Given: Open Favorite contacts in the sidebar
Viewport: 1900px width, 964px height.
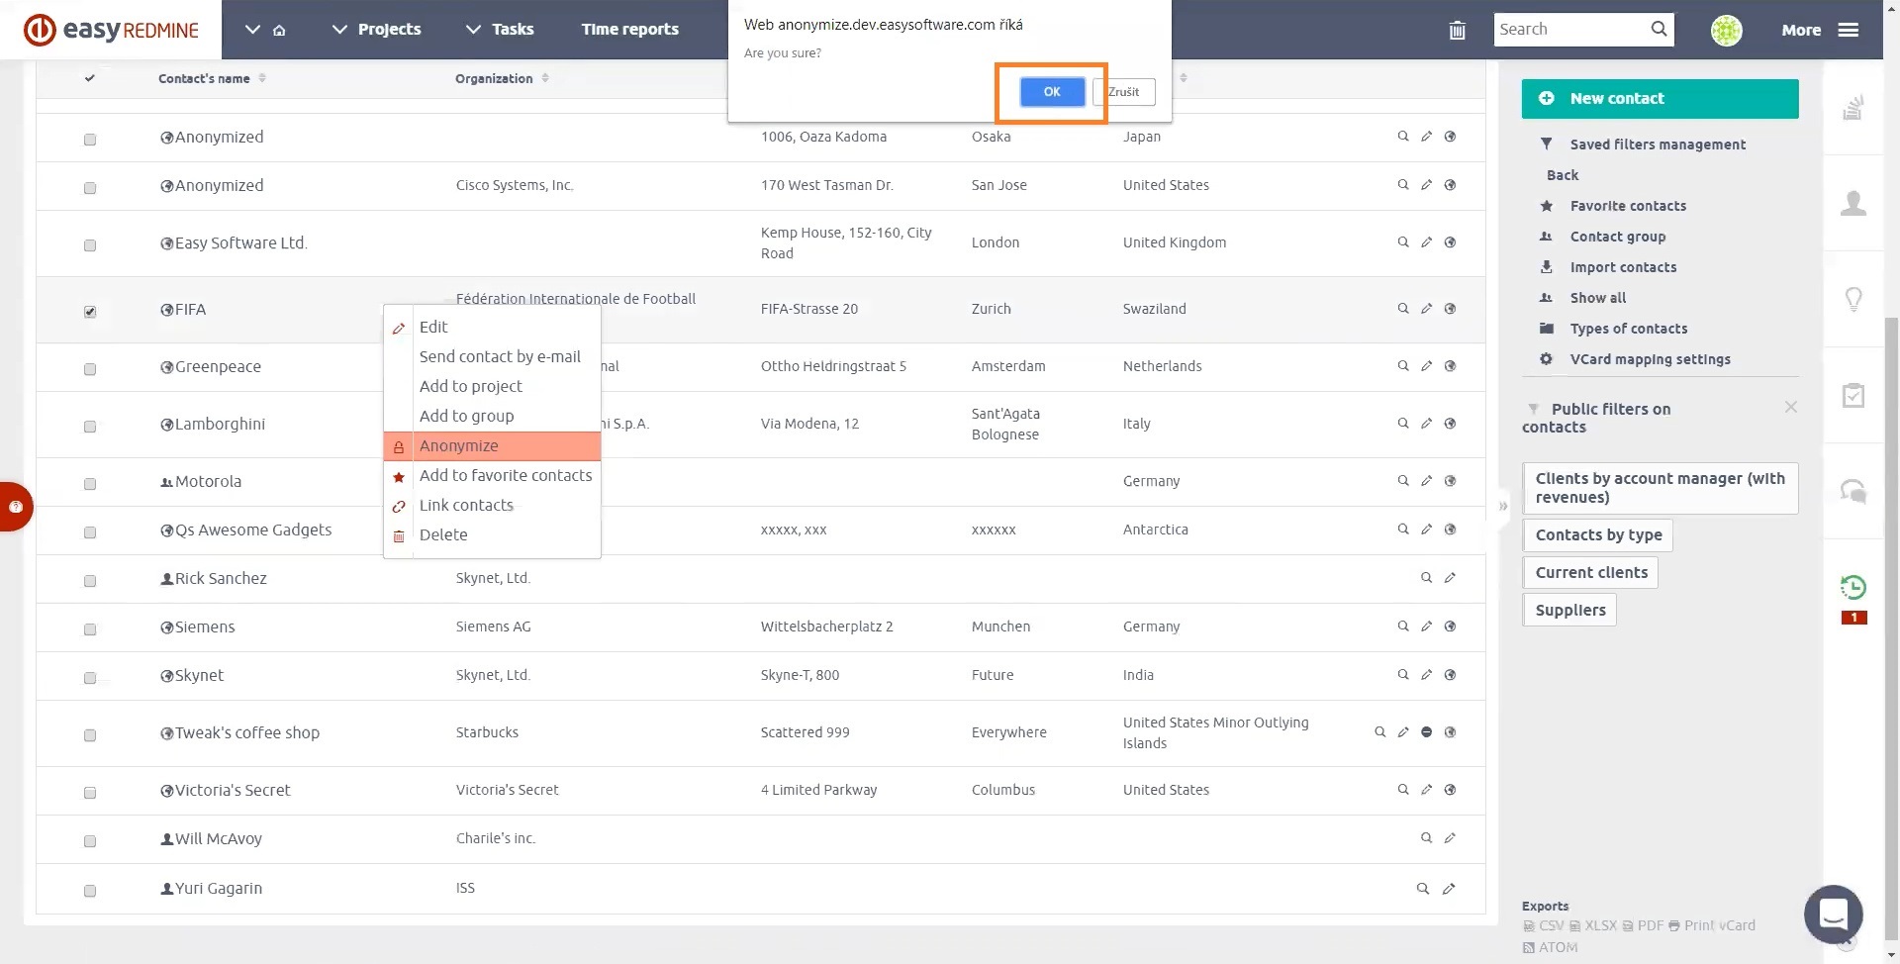Looking at the screenshot, I should [1628, 206].
